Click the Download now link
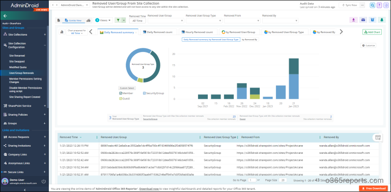 point(149,189)
